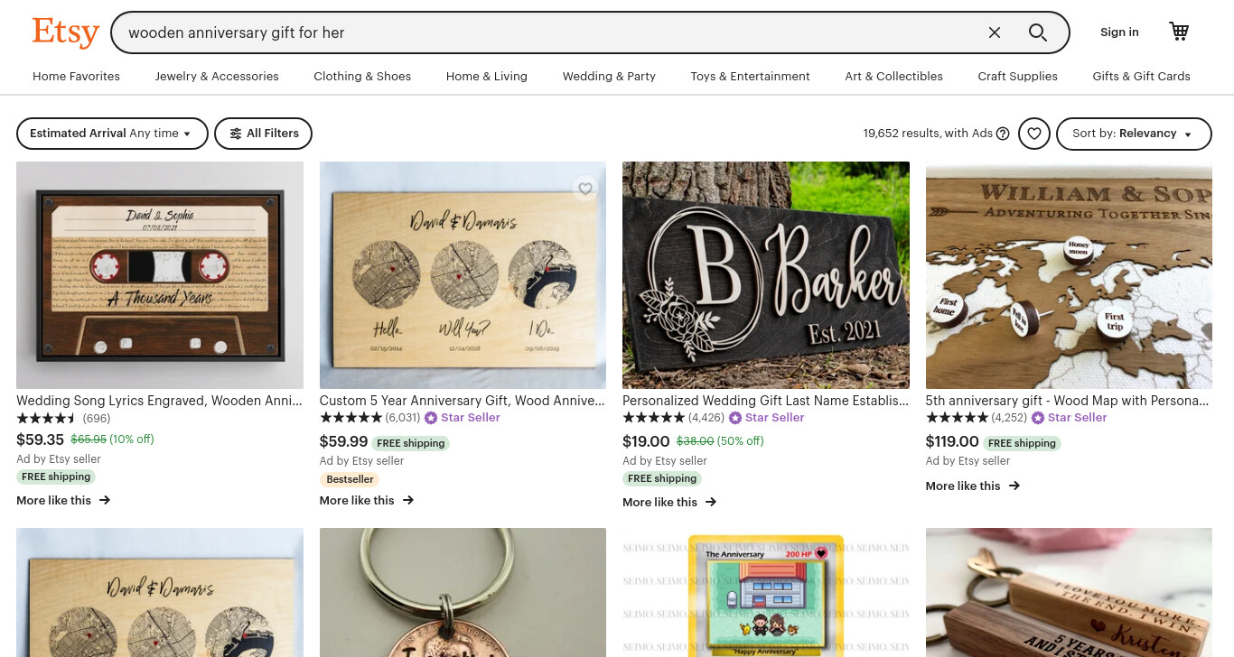Viewport: 1234px width, 657px height.
Task: Click More like this arrow under Barker sign
Action: tap(710, 502)
